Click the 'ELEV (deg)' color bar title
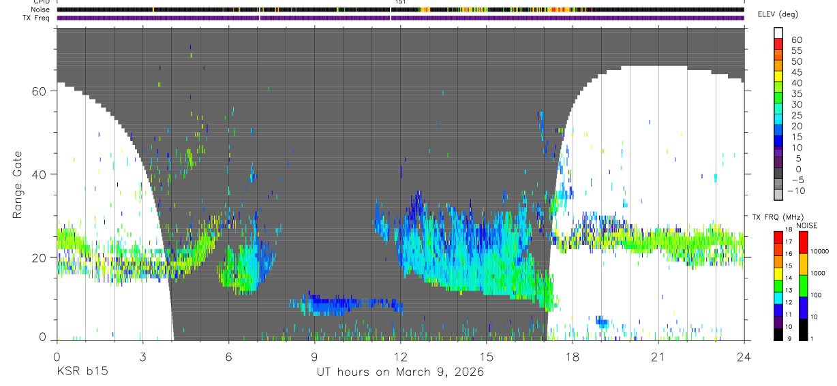 pos(778,14)
